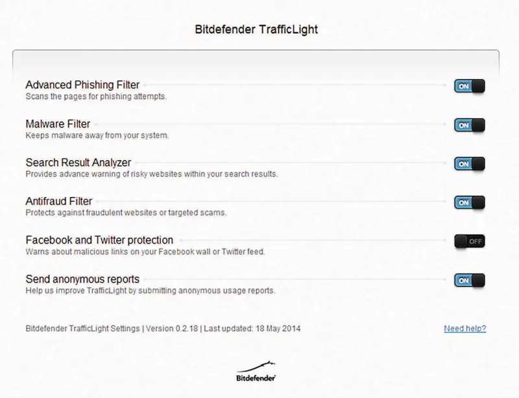Viewport: 519px width, 398px height.
Task: Click the Antifraud Filter heading
Action: coord(59,202)
